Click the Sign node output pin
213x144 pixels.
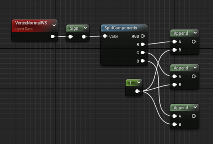84,36
